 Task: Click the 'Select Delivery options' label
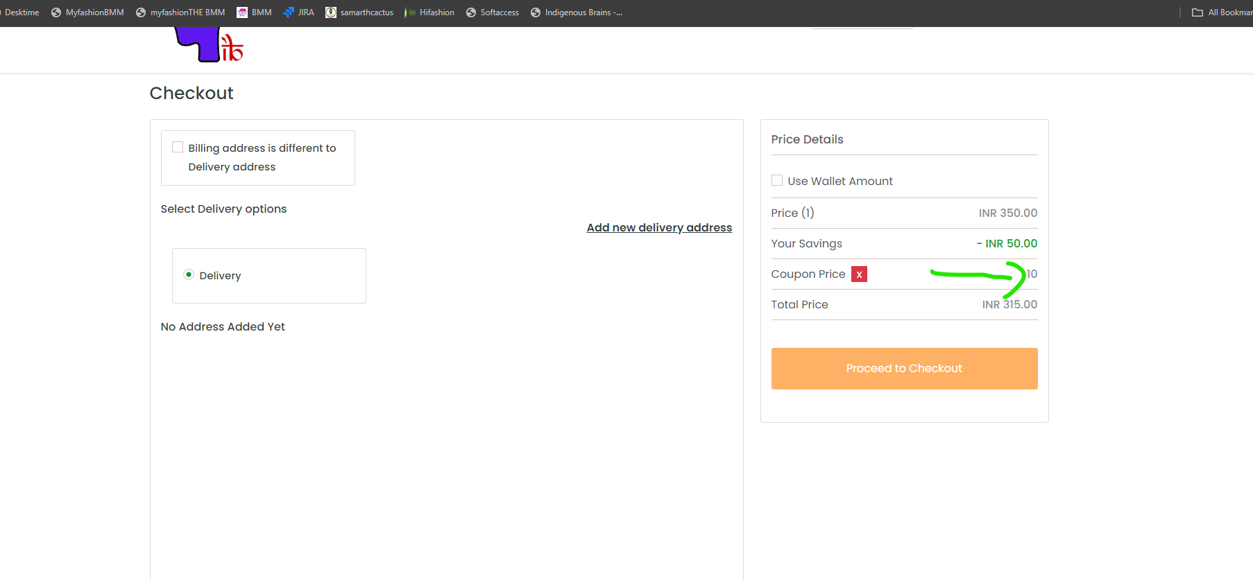(223, 209)
